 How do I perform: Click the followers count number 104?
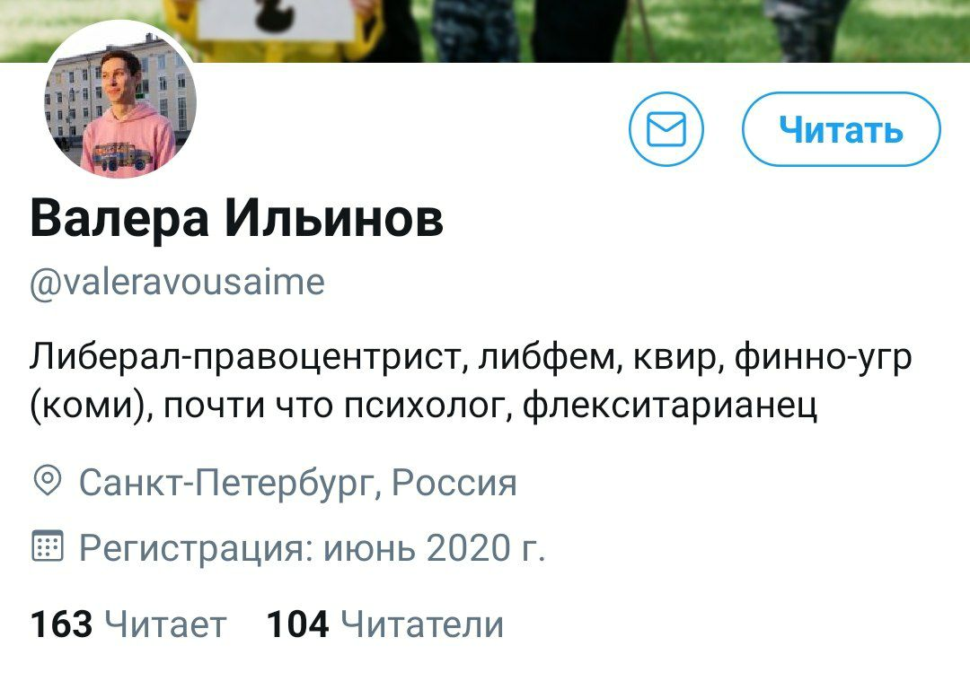(x=297, y=624)
